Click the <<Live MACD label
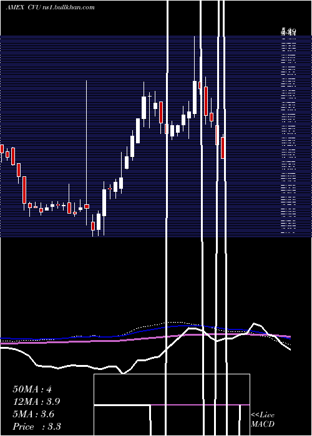The image size is (312, 436). coord(263,420)
